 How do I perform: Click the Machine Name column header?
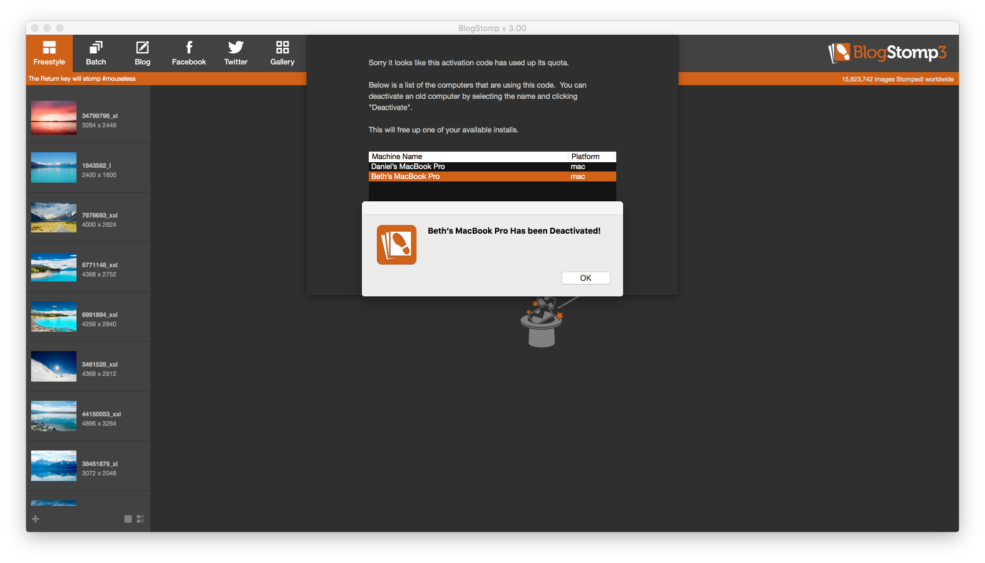tap(468, 157)
